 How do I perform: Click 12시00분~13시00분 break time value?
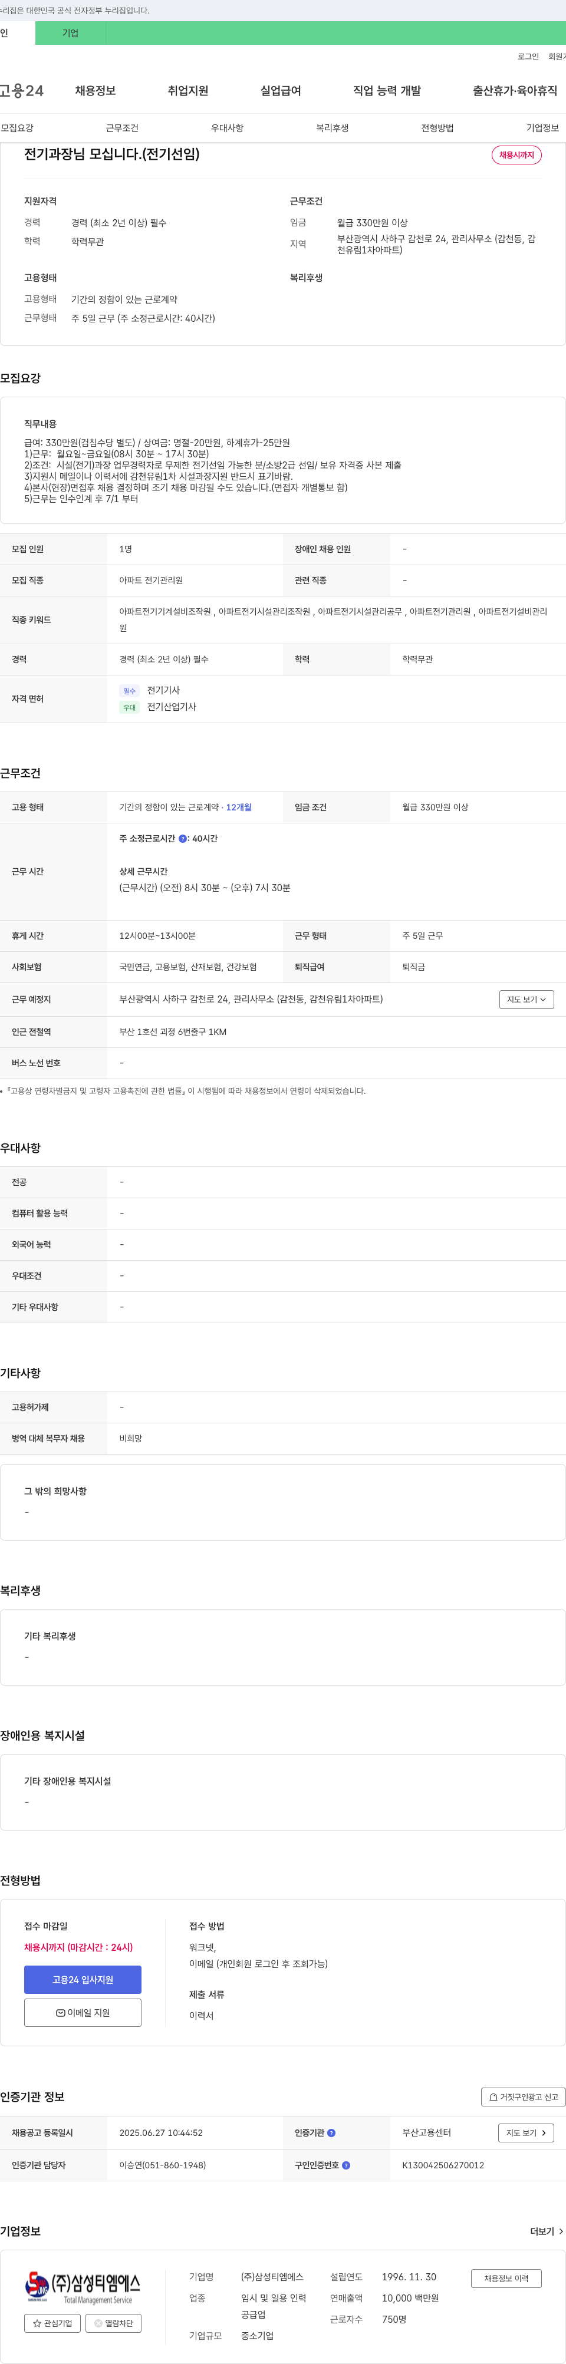click(157, 936)
